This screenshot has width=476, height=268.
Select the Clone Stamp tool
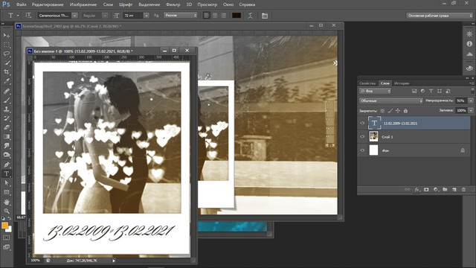coord(7,109)
